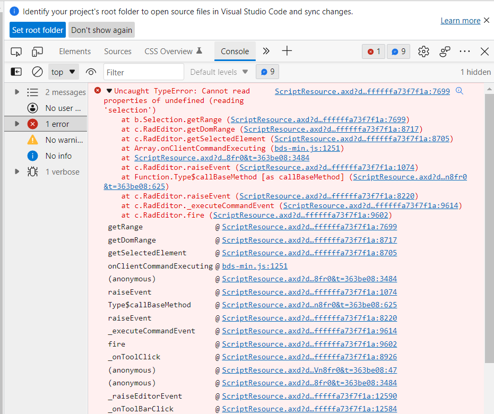This screenshot has height=414, width=494.
Task: Click the console Filter input field
Action: pos(143,72)
